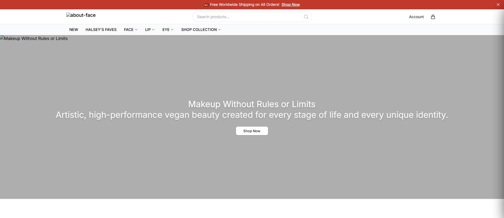
Task: Expand the SHOP COLLECTION dropdown
Action: (x=201, y=30)
